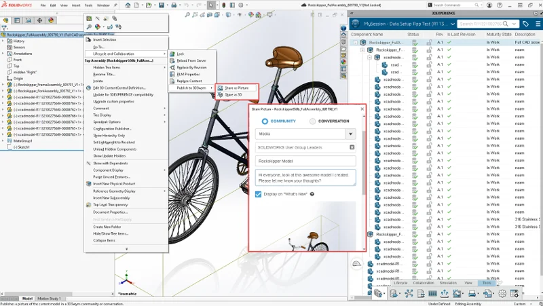Expand the History tree node
The height and width of the screenshot is (306, 543).
click(x=4, y=41)
